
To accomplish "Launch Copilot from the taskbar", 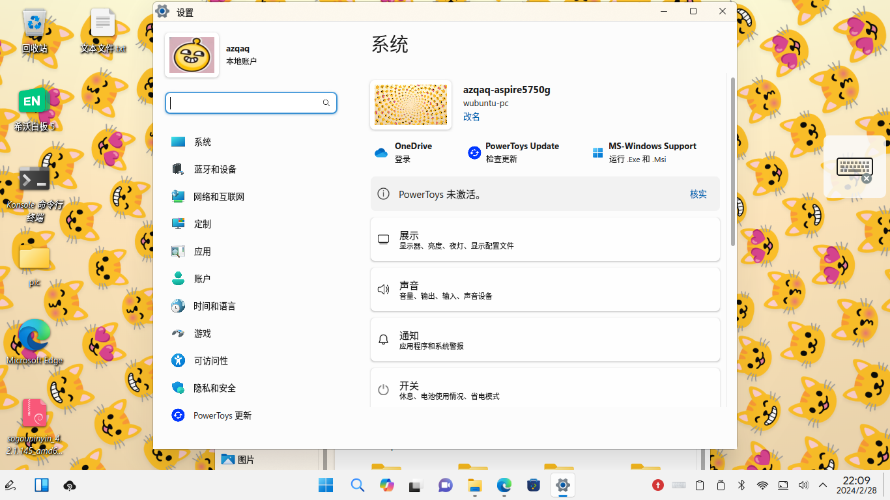I will (387, 485).
